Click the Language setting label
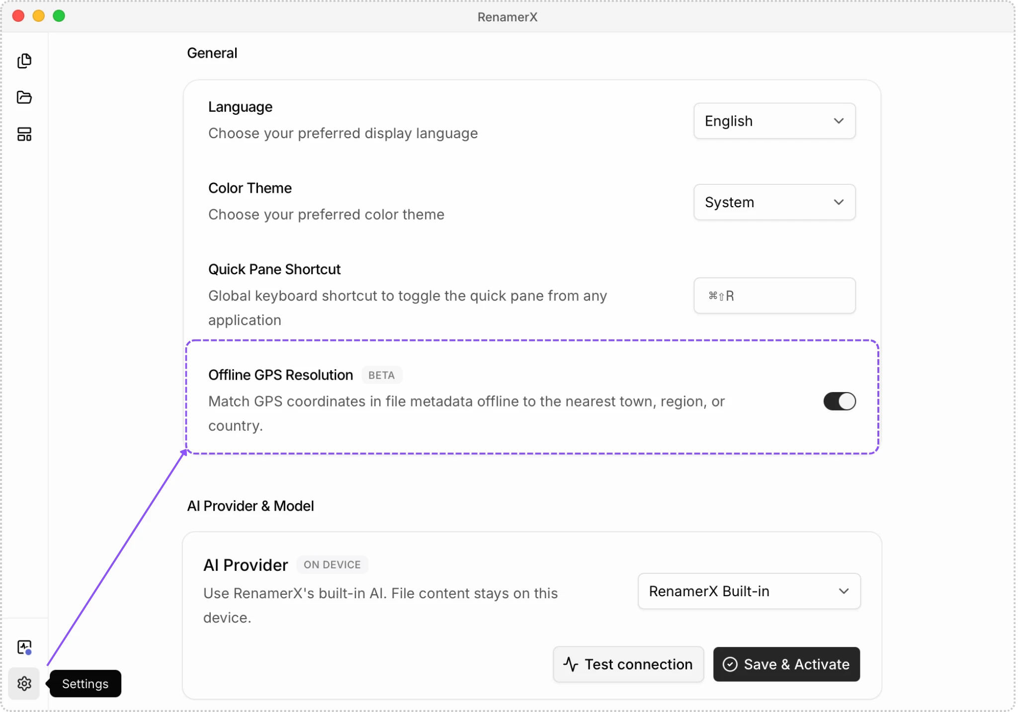Screen dimensions: 1018x712 [x=241, y=107]
